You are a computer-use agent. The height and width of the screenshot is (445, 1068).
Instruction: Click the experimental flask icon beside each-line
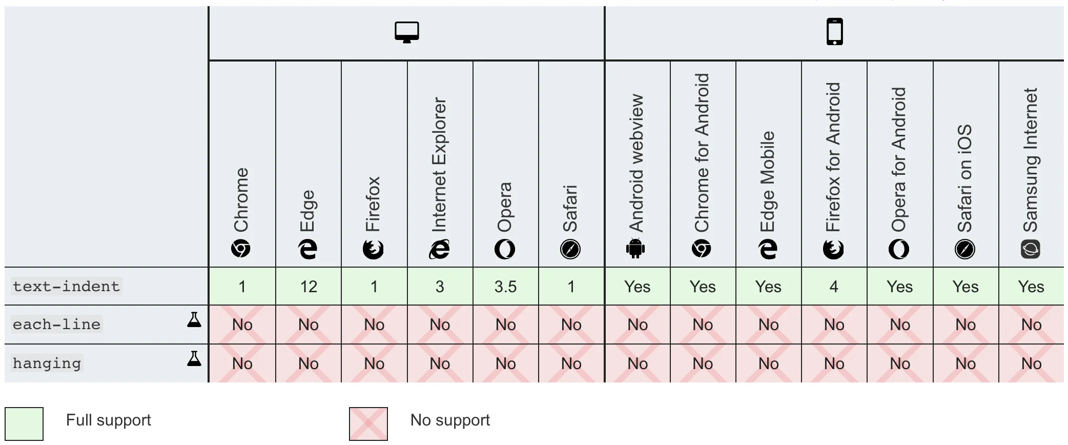coord(194,320)
